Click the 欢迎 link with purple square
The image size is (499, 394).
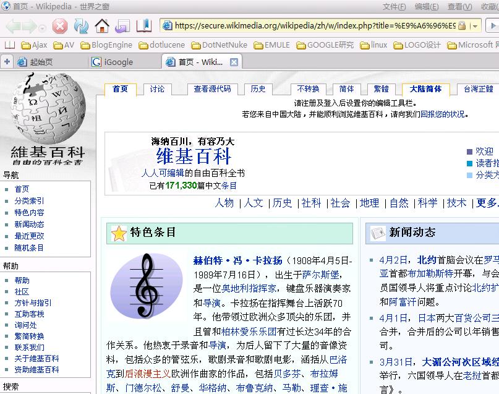pyautogui.click(x=484, y=151)
